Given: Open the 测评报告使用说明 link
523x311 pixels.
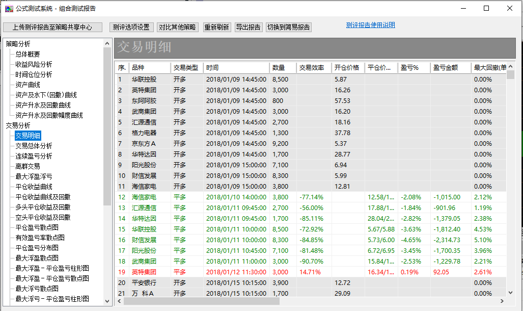Looking at the screenshot, I should click(x=370, y=25).
